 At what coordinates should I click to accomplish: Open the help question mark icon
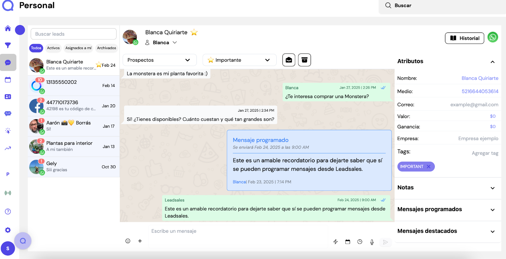pos(8,212)
